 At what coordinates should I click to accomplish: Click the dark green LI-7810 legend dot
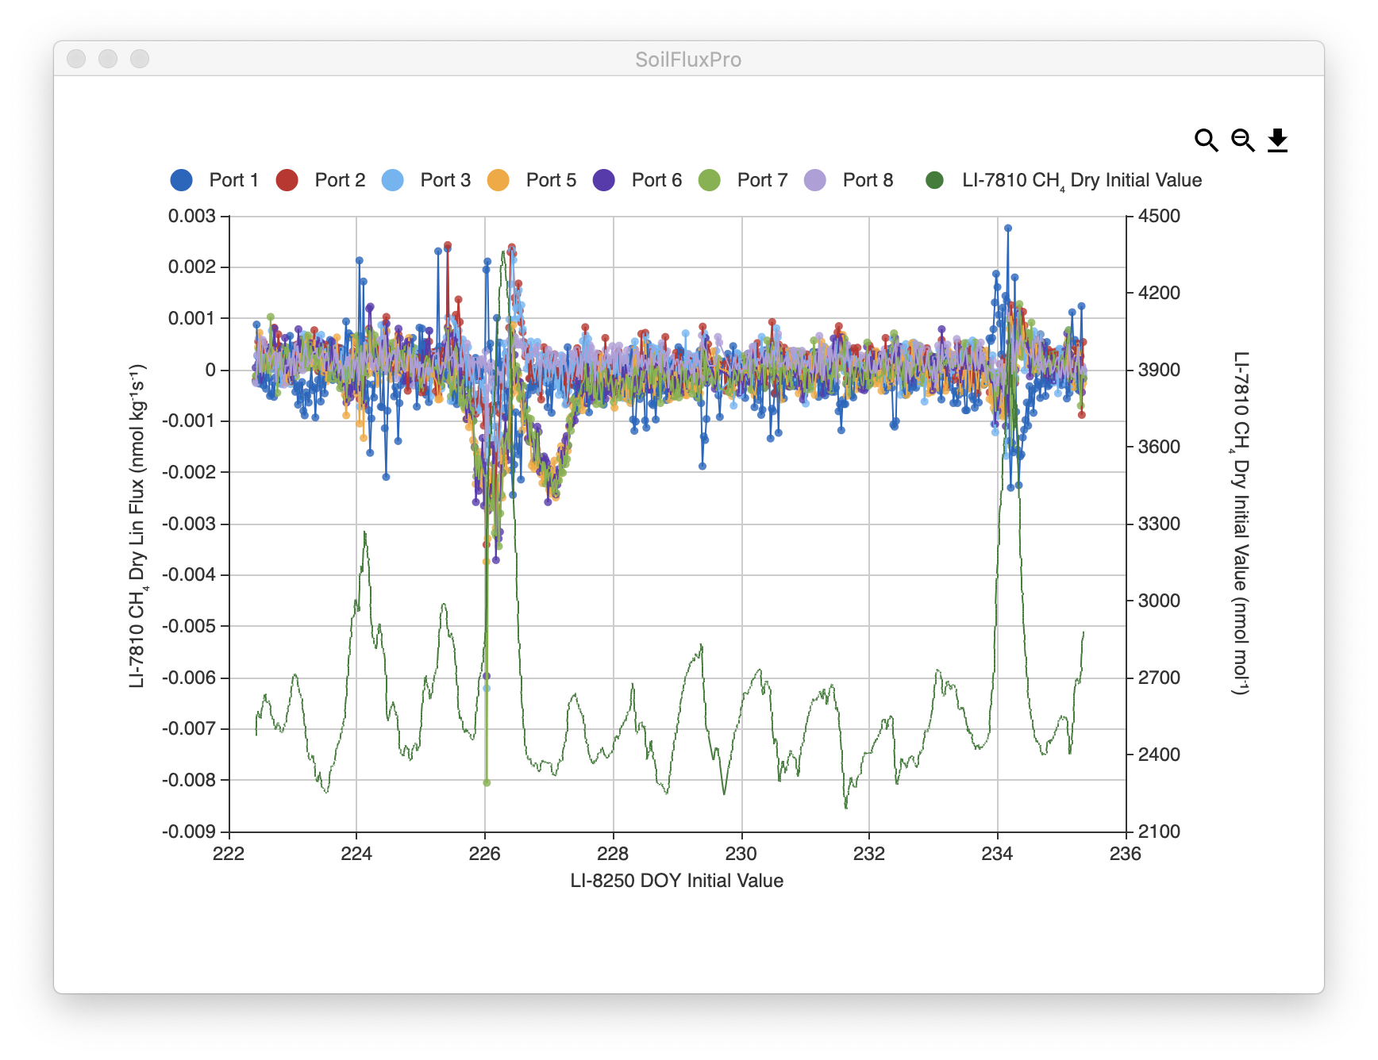934,180
